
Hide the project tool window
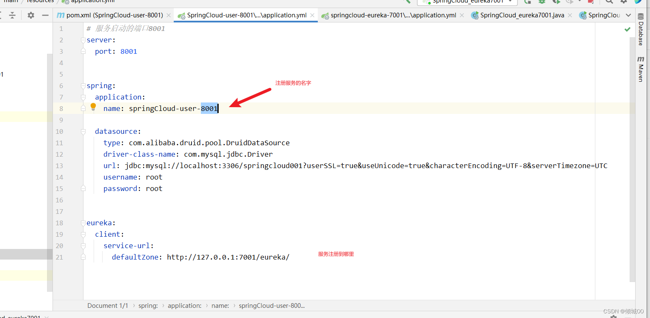45,15
